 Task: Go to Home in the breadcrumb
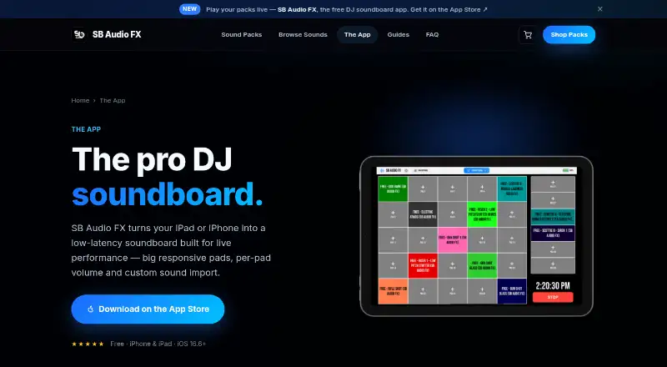[x=80, y=100]
